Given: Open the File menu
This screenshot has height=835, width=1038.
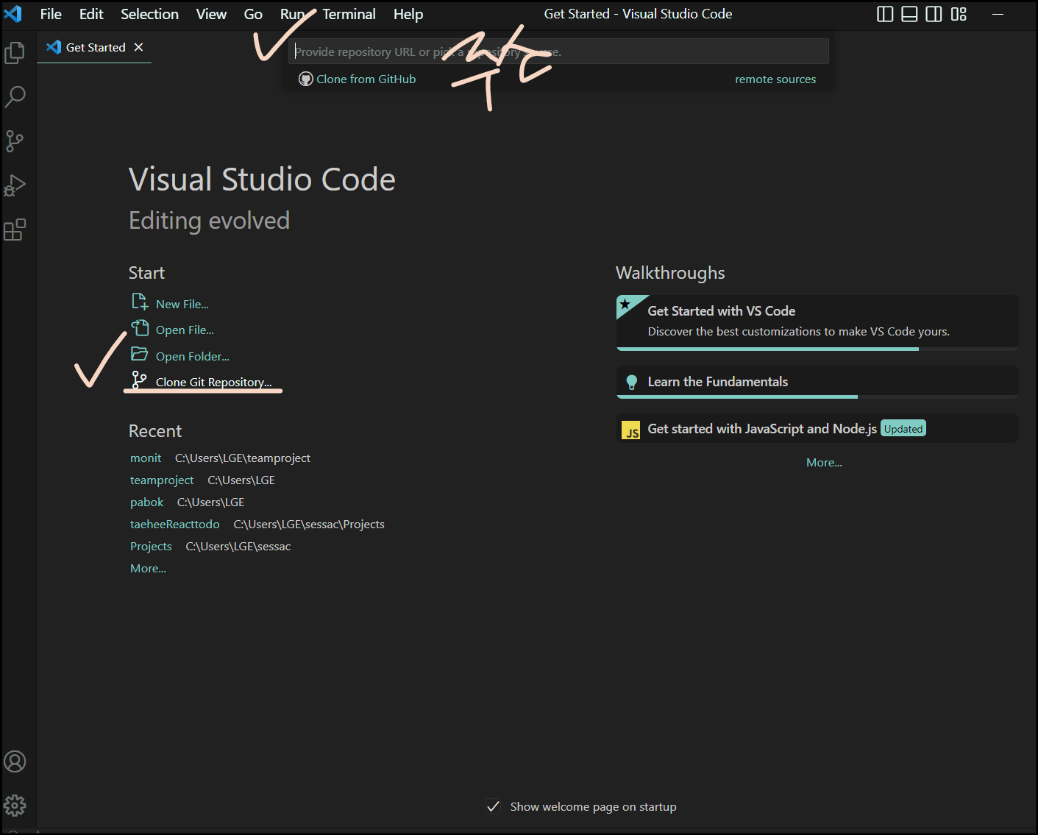Looking at the screenshot, I should pyautogui.click(x=51, y=14).
